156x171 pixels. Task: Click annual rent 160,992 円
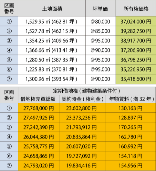pyautogui.click(x=131, y=146)
